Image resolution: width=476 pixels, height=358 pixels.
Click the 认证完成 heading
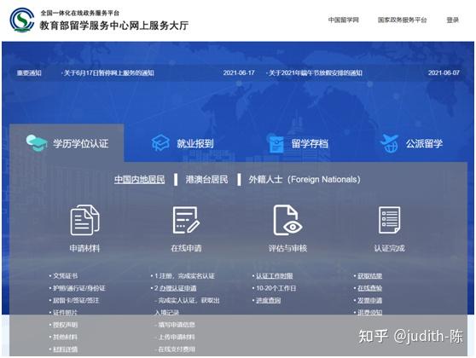coord(390,248)
